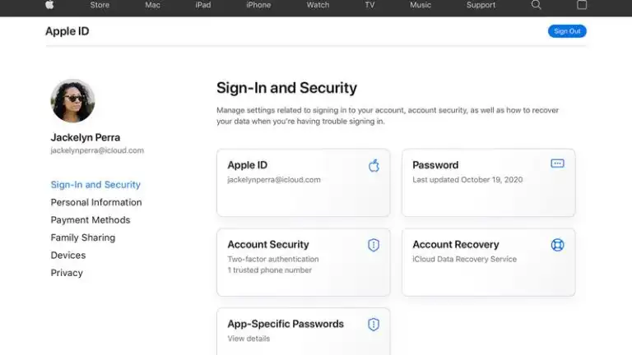Image resolution: width=632 pixels, height=355 pixels.
Task: Select Privacy in the sidebar
Action: tap(67, 273)
